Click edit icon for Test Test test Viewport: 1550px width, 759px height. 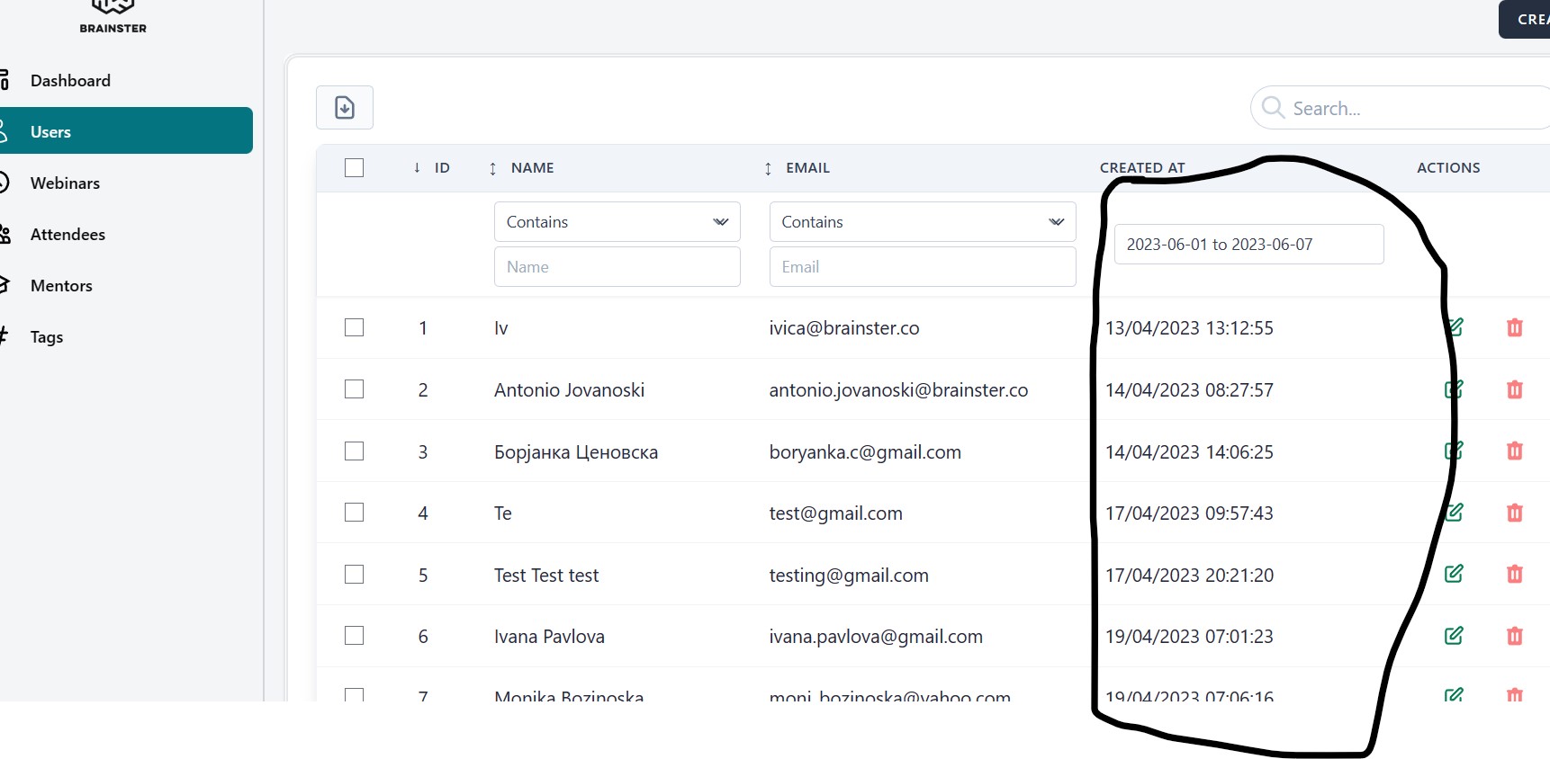click(1454, 574)
